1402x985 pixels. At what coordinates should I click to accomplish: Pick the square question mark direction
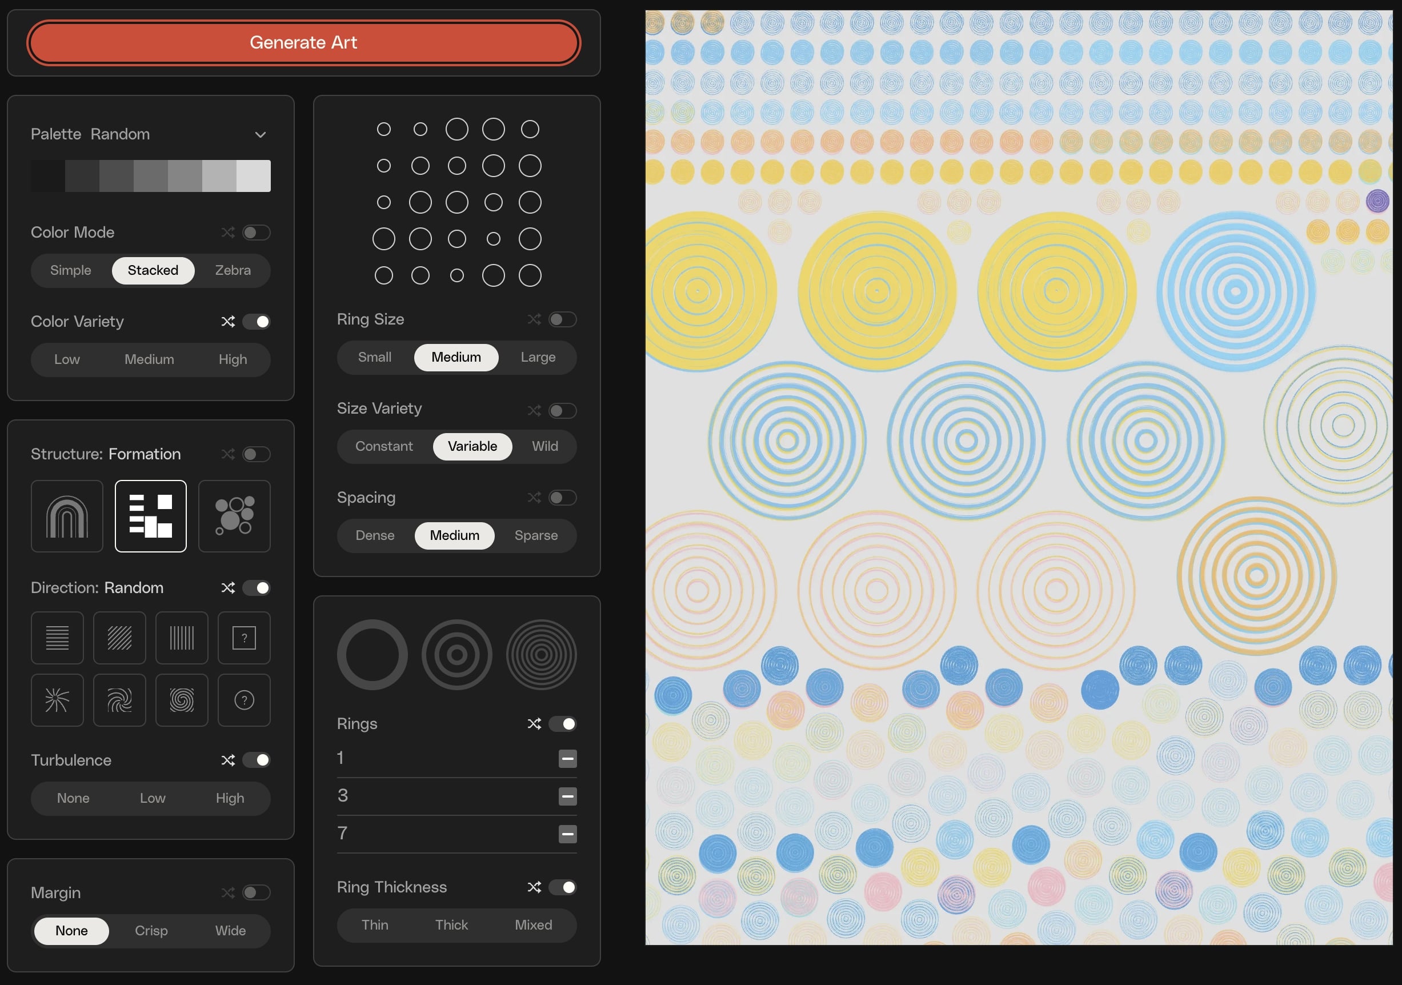[245, 638]
